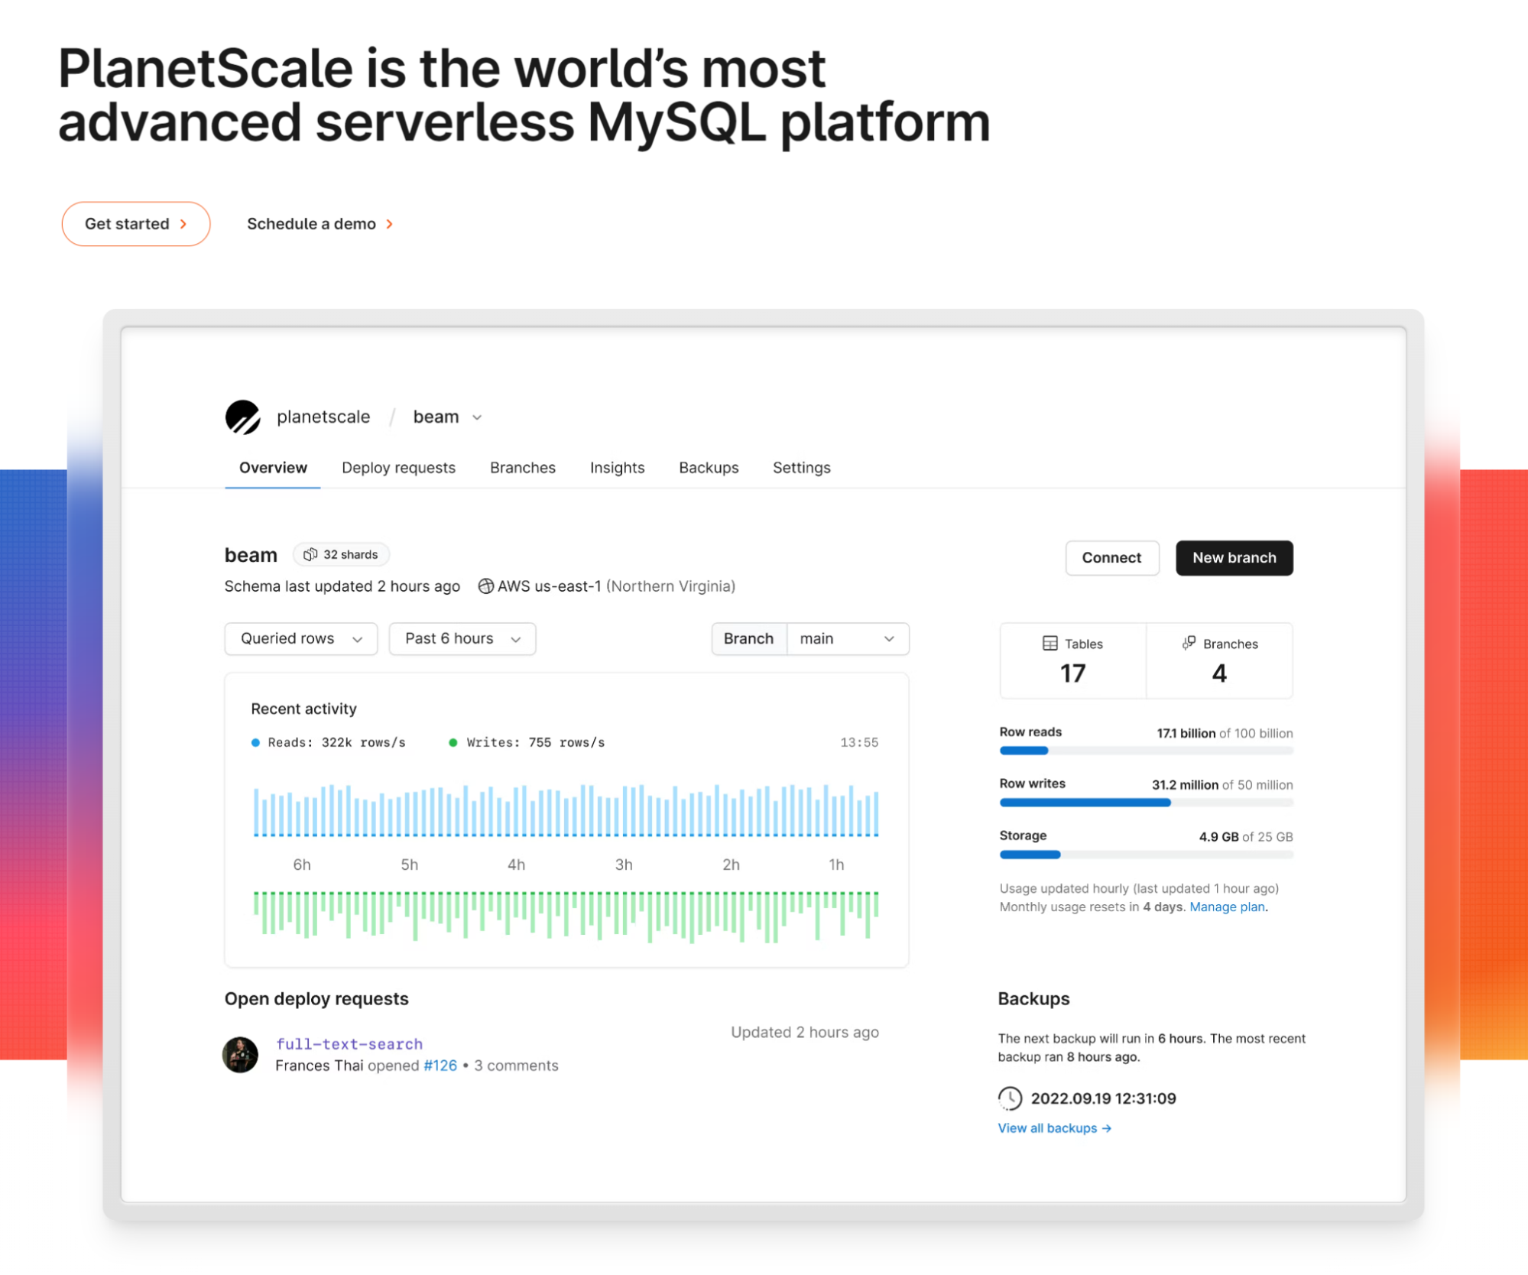Click the 13:55 time label in Recent activity
Screen dimensions: 1528x1275
859,742
